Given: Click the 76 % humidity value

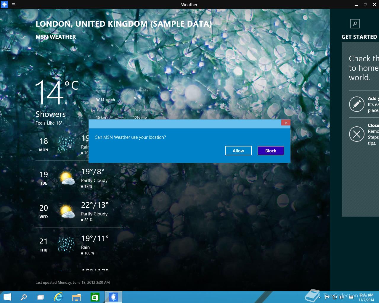Looking at the screenshot, I should 137,98.
